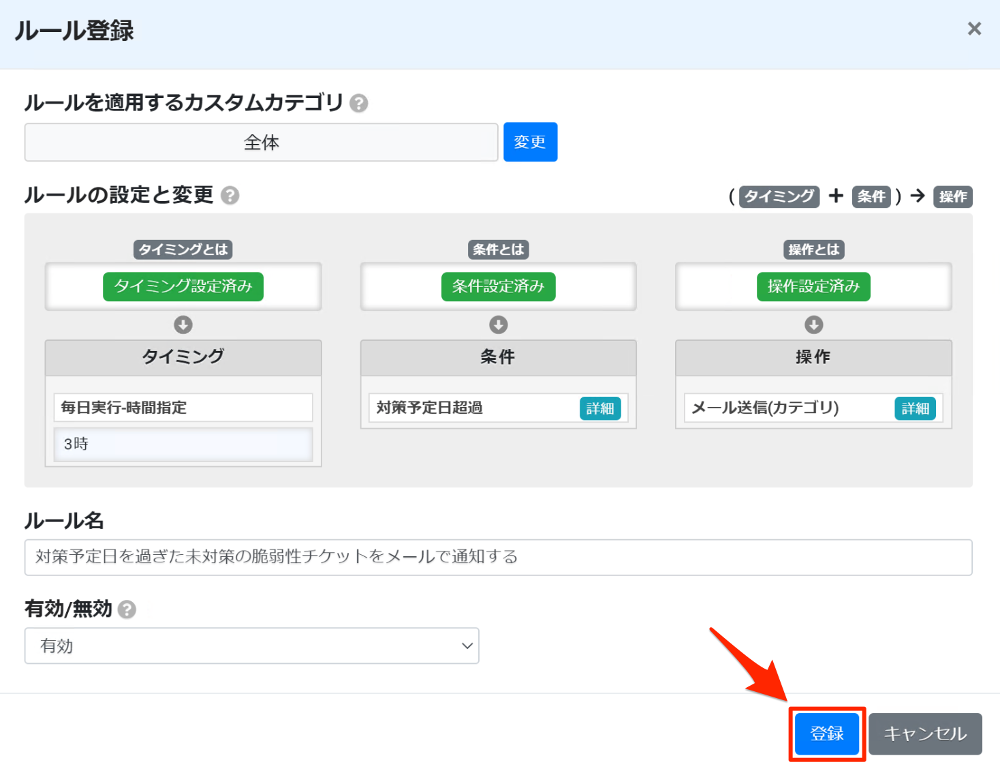
Task: Open the 条件とは explanation label
Action: click(x=499, y=249)
